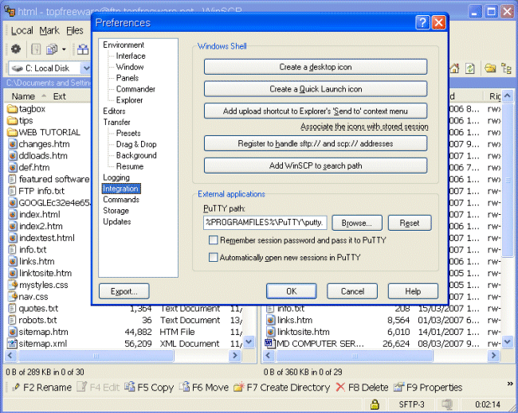
Task: Select Panels in preferences tree
Action: tap(128, 78)
